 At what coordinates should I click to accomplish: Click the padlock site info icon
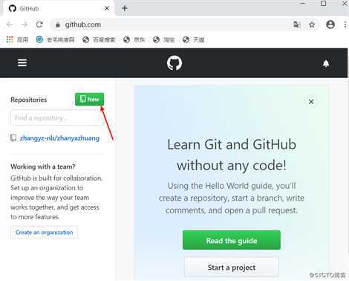(58, 25)
